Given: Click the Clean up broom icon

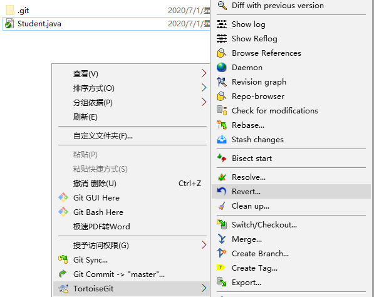Looking at the screenshot, I should (222, 206).
